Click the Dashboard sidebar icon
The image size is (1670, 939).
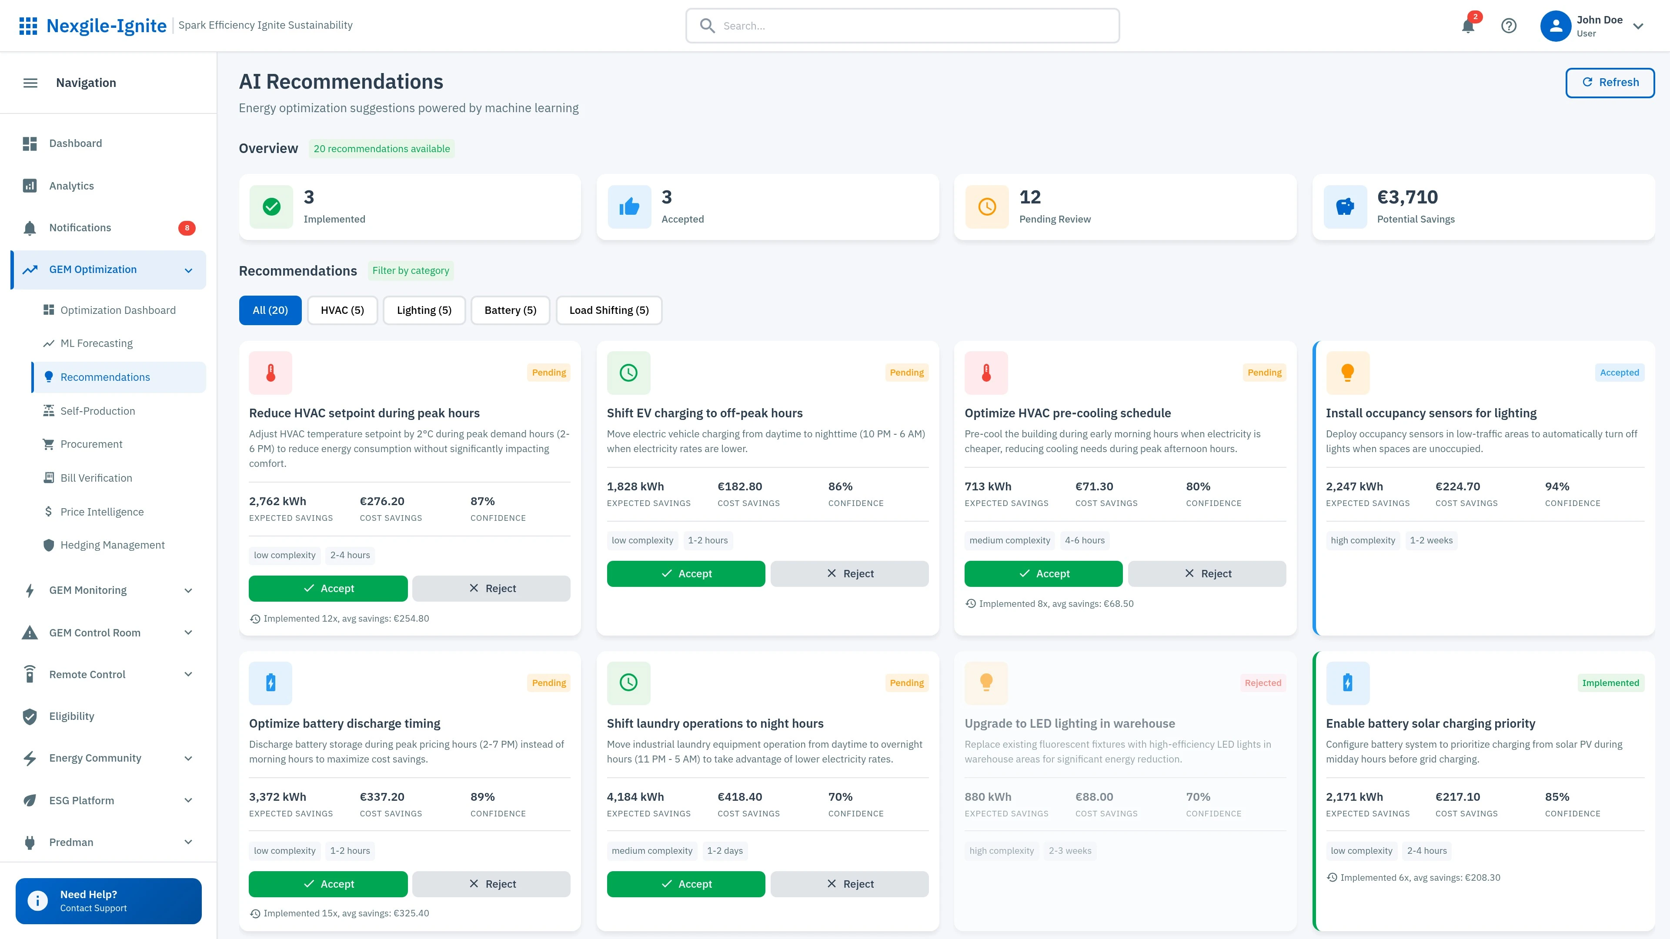(30, 143)
